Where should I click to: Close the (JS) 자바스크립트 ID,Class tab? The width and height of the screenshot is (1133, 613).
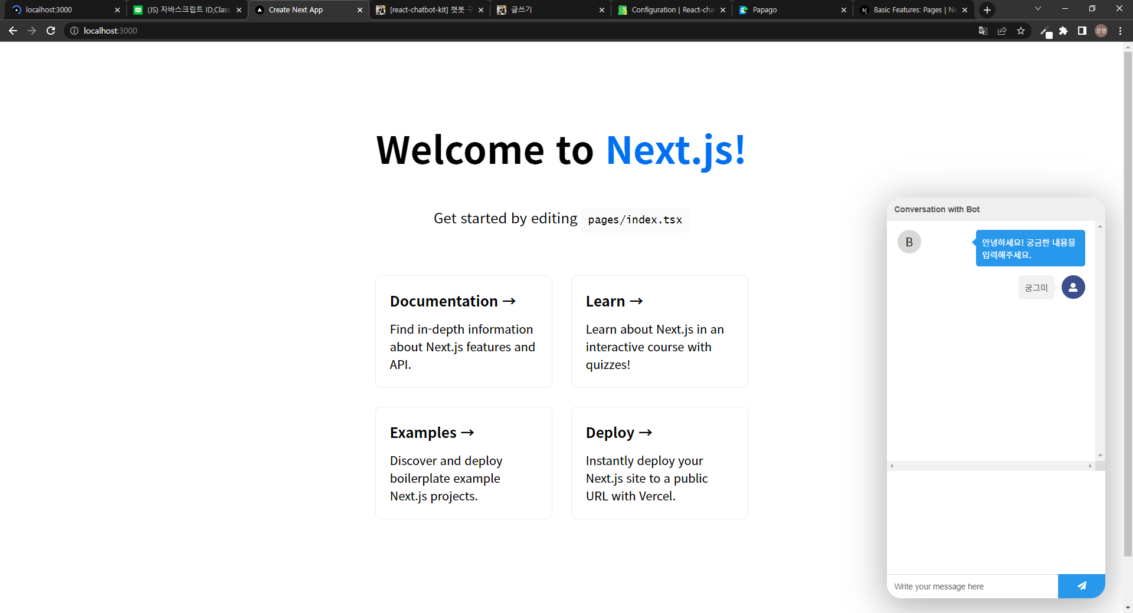239,10
